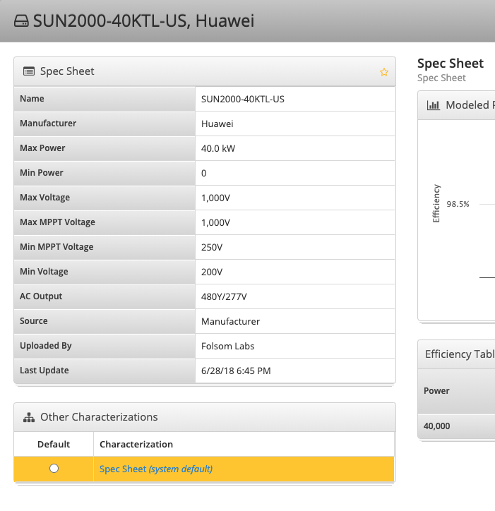Viewport: 495px width, 511px height.
Task: Click the Uploaded By row label
Action: click(46, 346)
